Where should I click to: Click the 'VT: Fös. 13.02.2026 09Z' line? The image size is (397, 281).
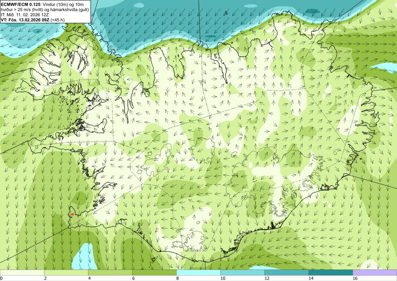[33, 20]
